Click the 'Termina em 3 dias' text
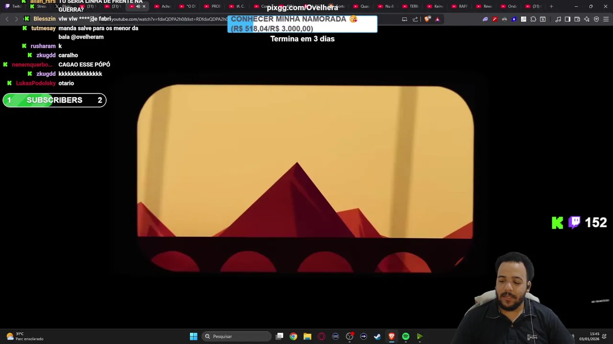 click(302, 39)
